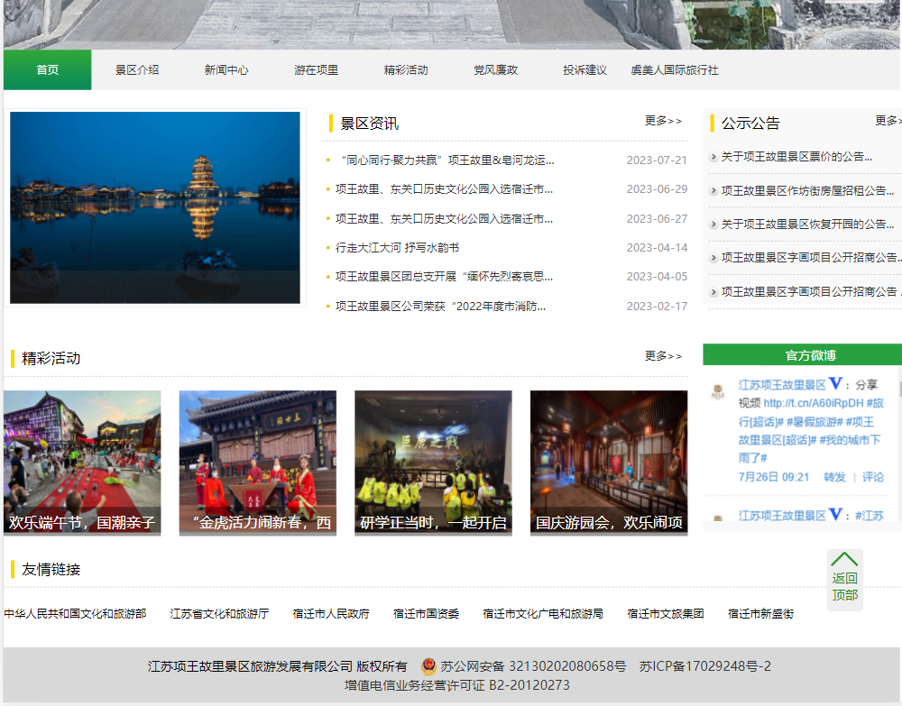Click the blue V verified badge in first Weibo post
The height and width of the screenshot is (706, 902).
coord(836,384)
